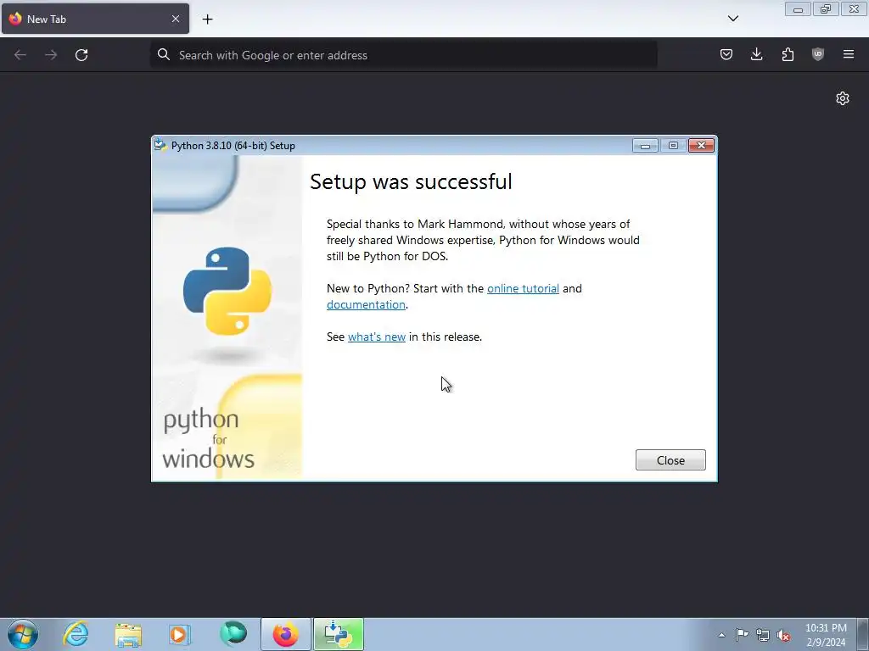Launch Internet Explorer from taskbar
This screenshot has width=869, height=651.
click(x=76, y=634)
